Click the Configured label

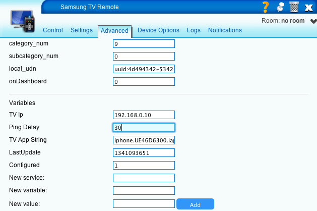point(24,165)
